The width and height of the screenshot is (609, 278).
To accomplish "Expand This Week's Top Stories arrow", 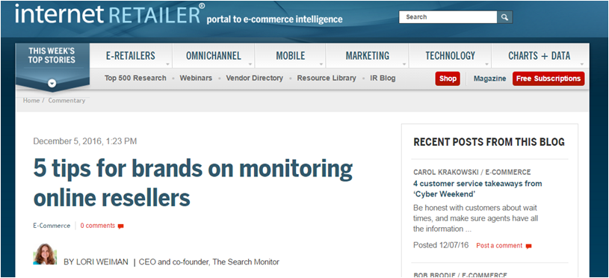I will pos(52,83).
